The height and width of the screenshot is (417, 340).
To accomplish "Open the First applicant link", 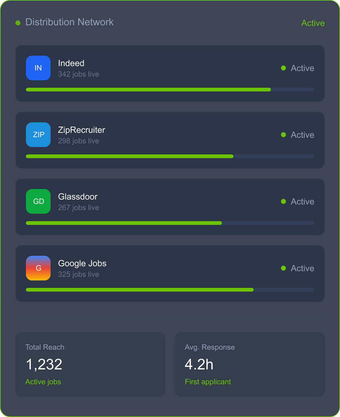I will click(208, 382).
